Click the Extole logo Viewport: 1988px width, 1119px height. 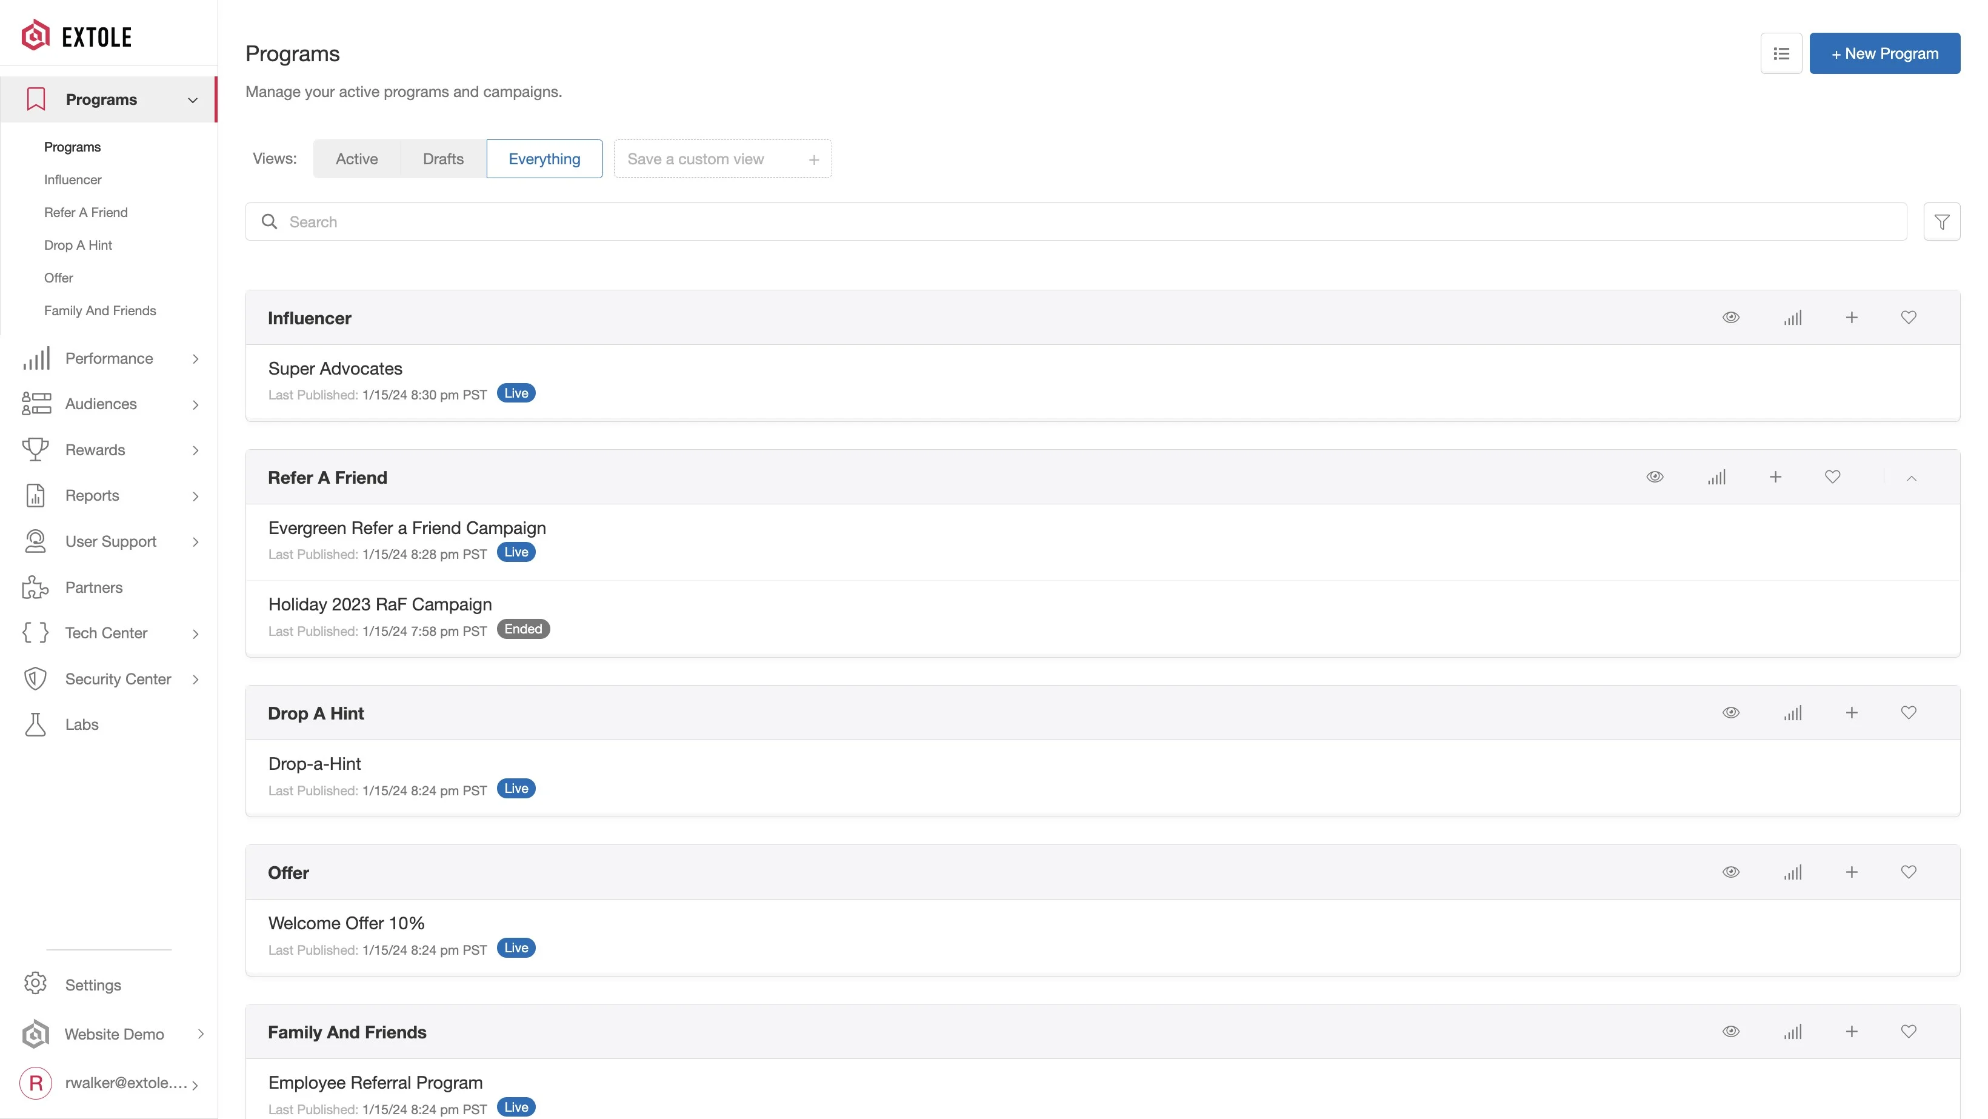76,36
